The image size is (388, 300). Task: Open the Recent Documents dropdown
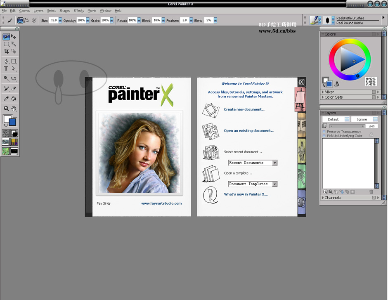pos(274,163)
